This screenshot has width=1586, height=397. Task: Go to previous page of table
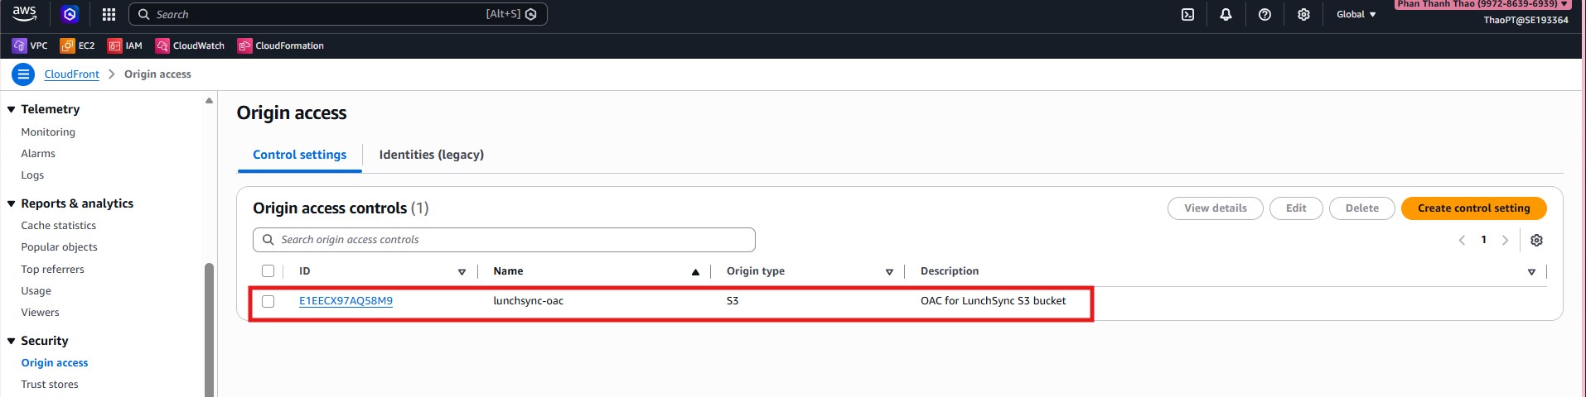(1462, 240)
